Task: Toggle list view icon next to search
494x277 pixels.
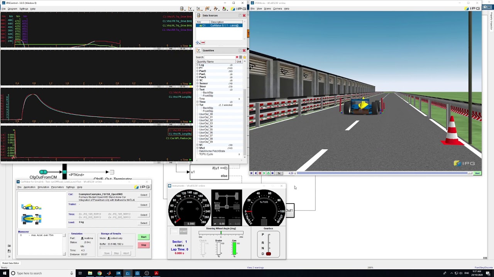Action: click(x=240, y=57)
